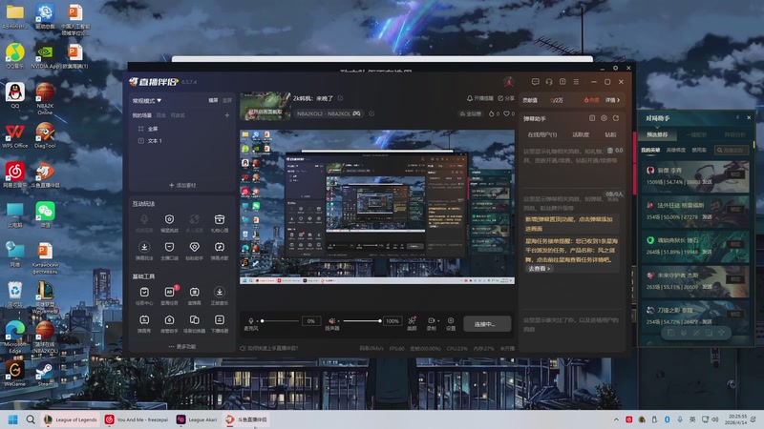
Task: Pin the 对局助手 window
Action: tap(737, 117)
